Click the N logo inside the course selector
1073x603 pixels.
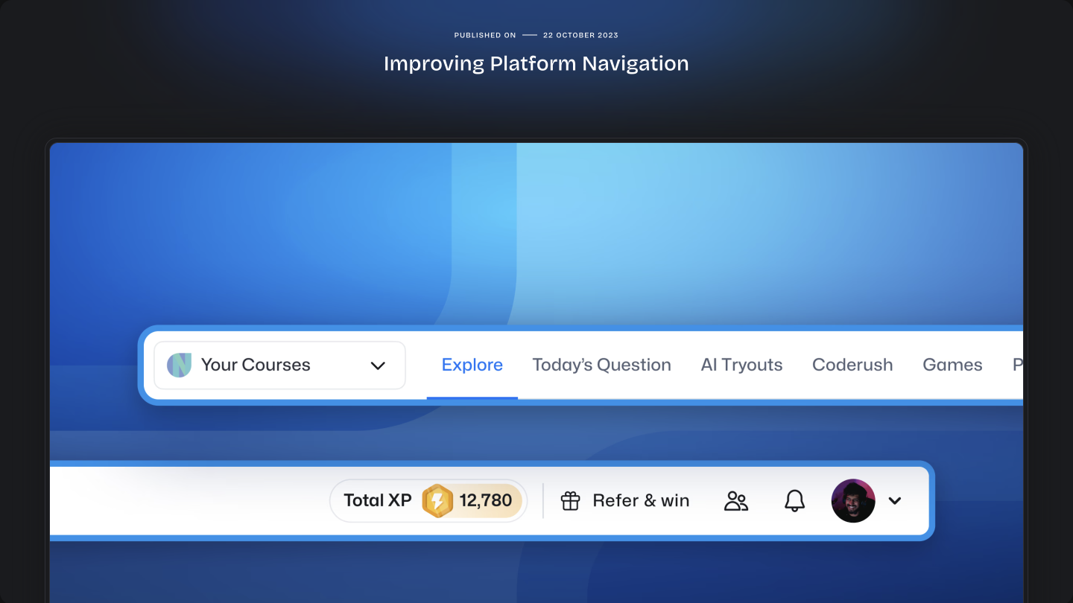pyautogui.click(x=179, y=365)
